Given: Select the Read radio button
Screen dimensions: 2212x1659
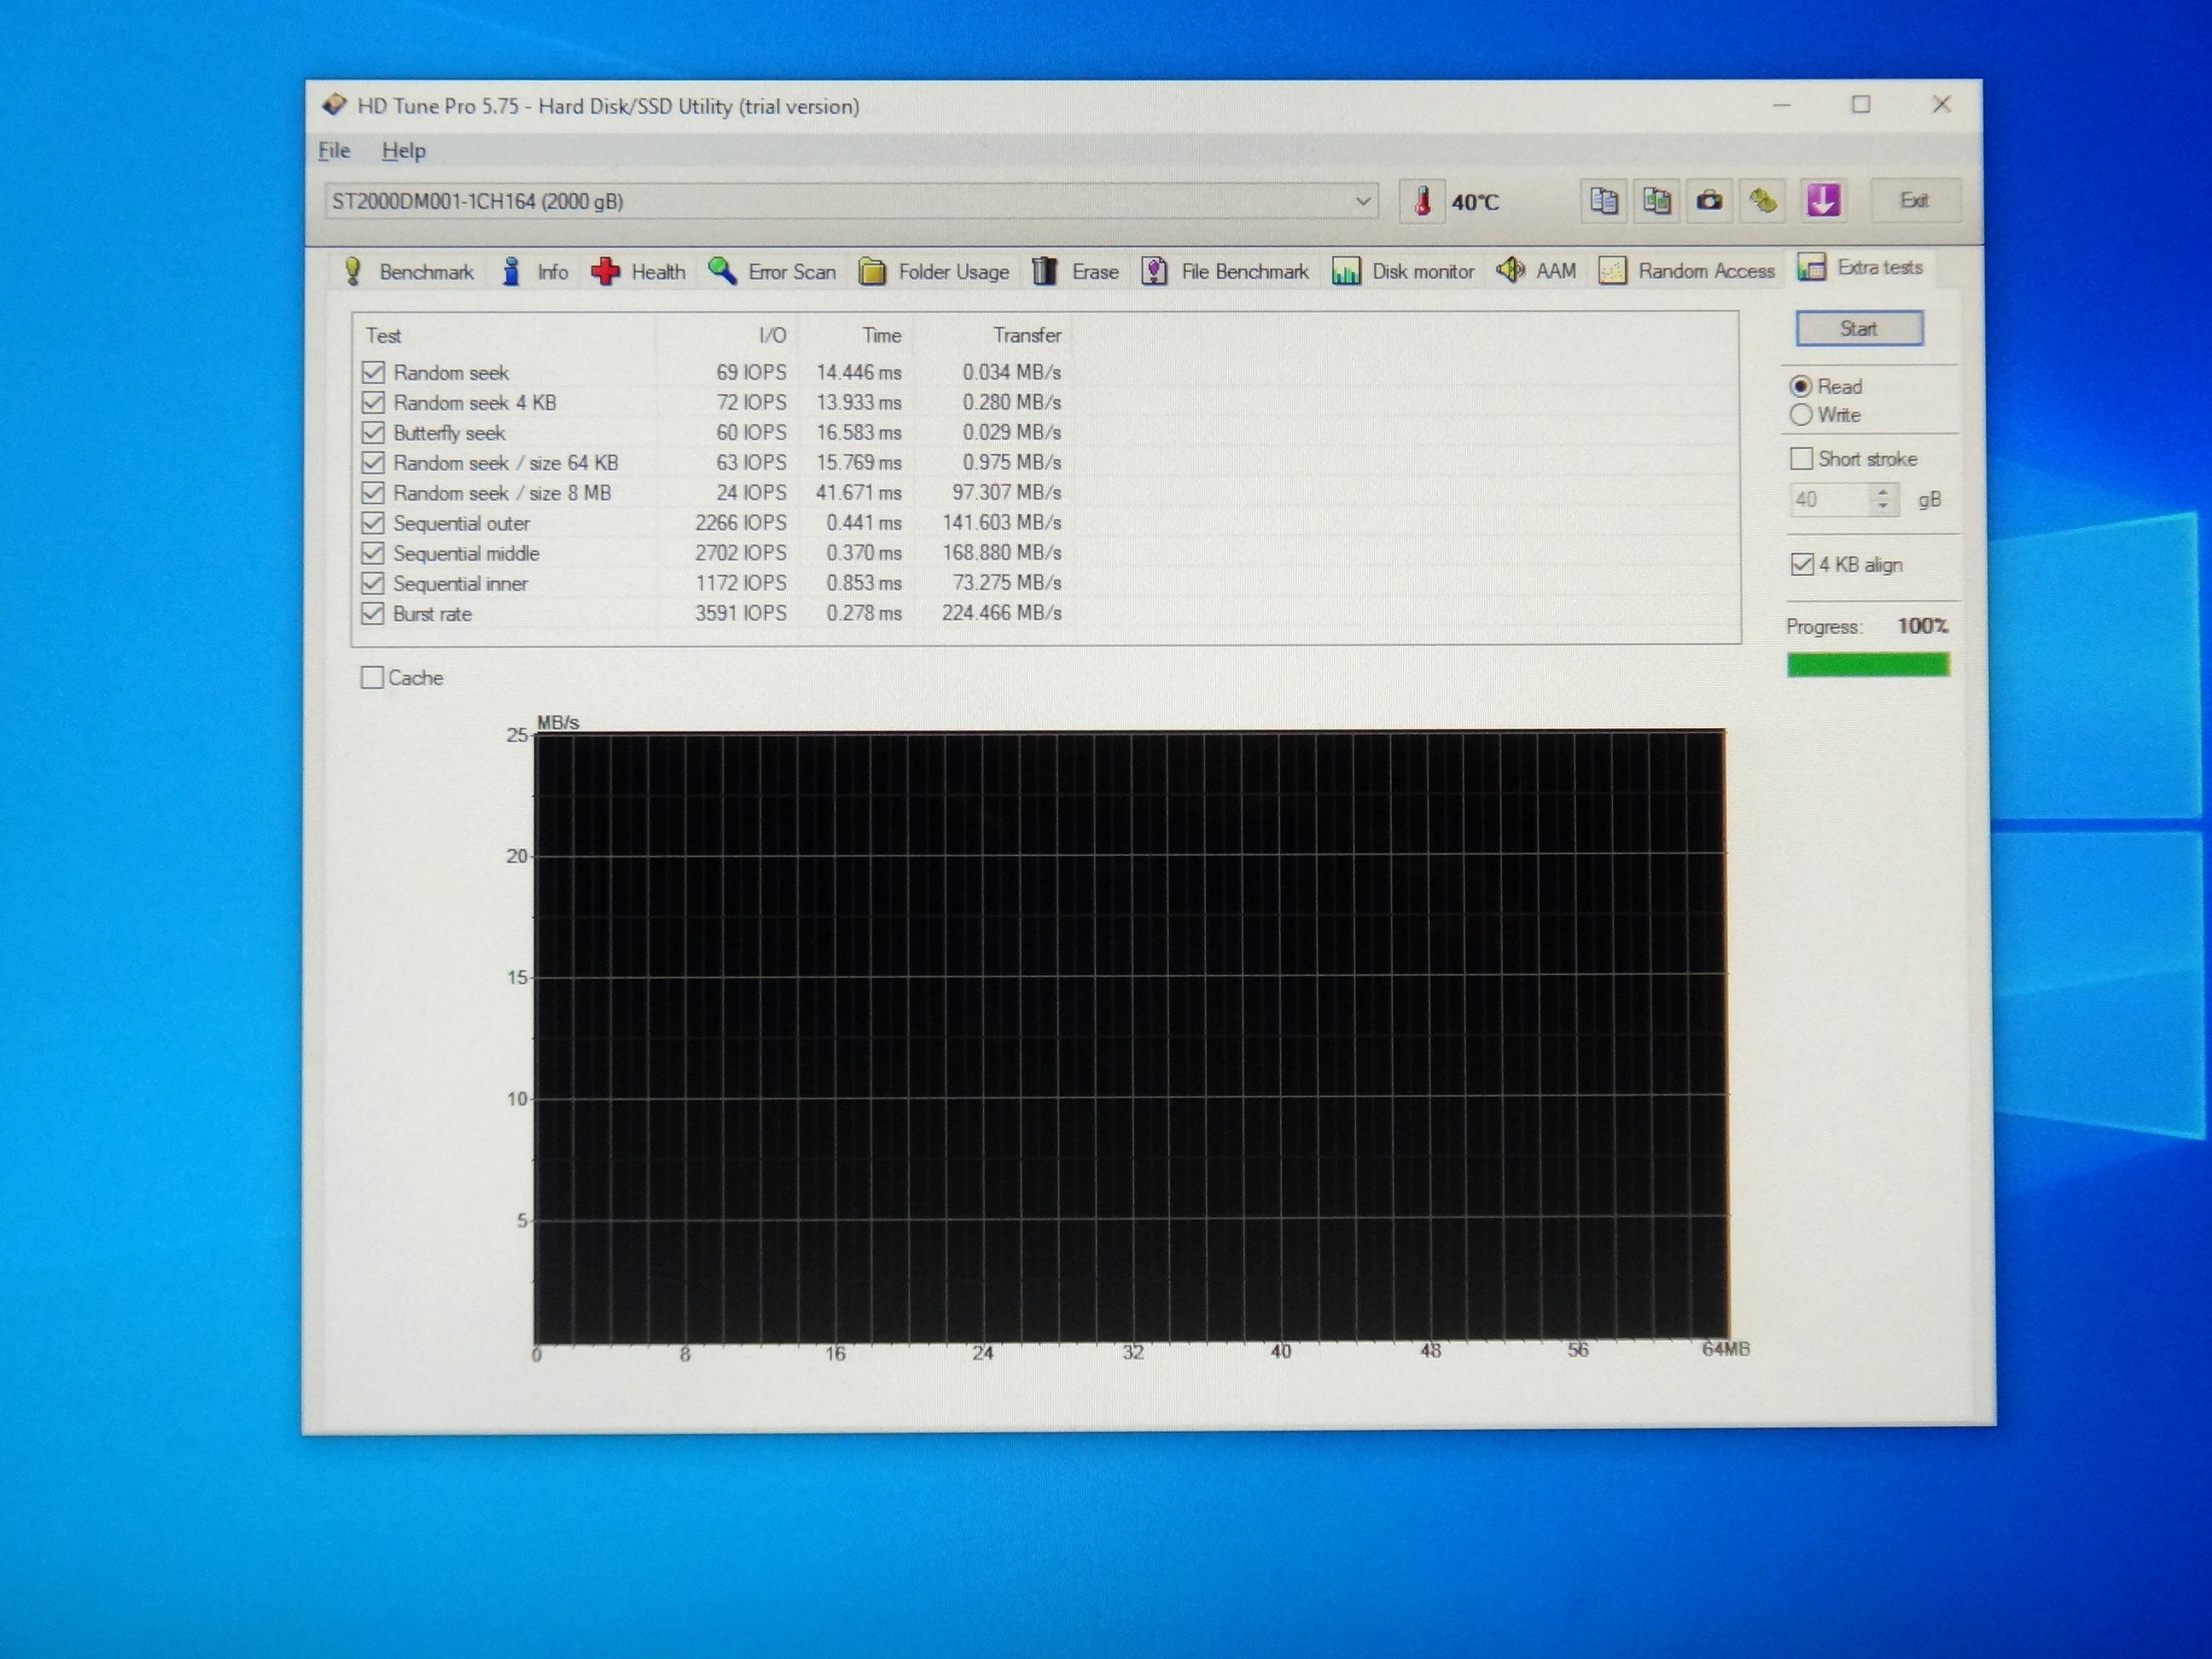Looking at the screenshot, I should click(1801, 386).
